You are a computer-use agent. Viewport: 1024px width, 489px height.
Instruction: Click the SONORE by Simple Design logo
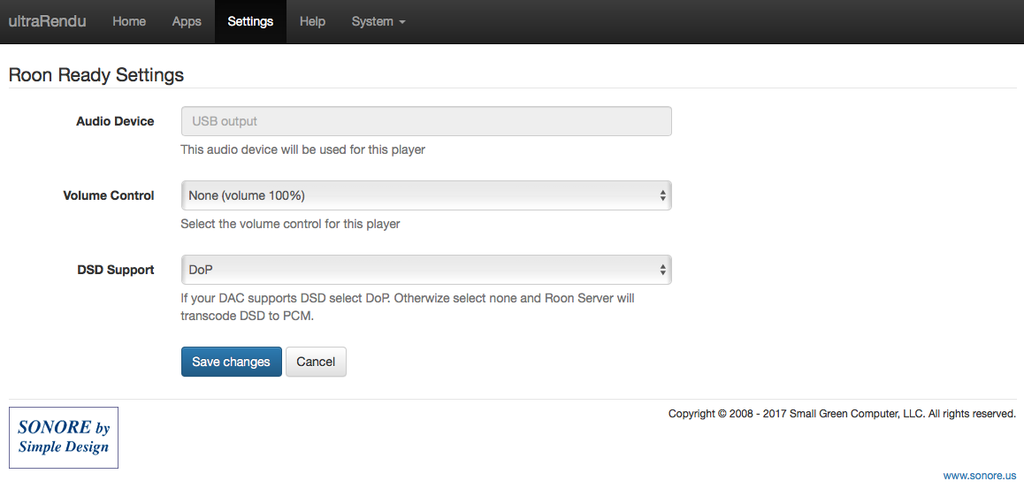tap(64, 438)
